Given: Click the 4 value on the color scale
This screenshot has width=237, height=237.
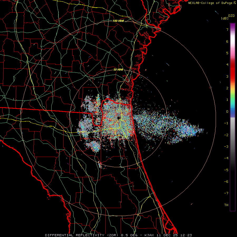Looking at the screenshot, I should [x=227, y=65].
